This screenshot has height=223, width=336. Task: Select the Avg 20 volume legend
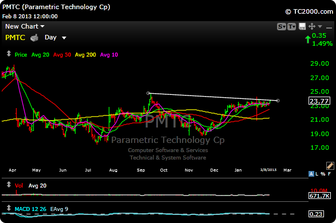click(37, 186)
